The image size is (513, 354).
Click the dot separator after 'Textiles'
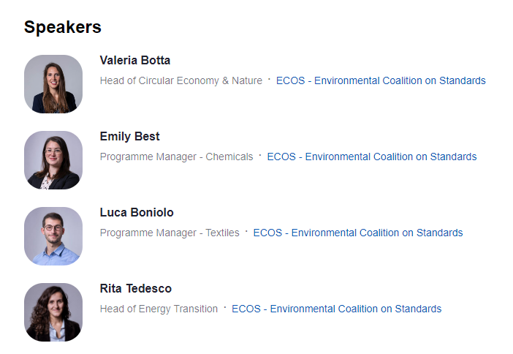click(246, 231)
